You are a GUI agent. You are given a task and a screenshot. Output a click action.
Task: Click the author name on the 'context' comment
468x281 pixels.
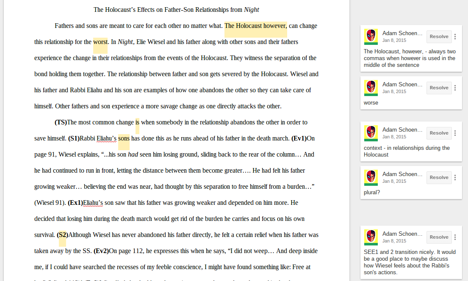[x=402, y=130]
